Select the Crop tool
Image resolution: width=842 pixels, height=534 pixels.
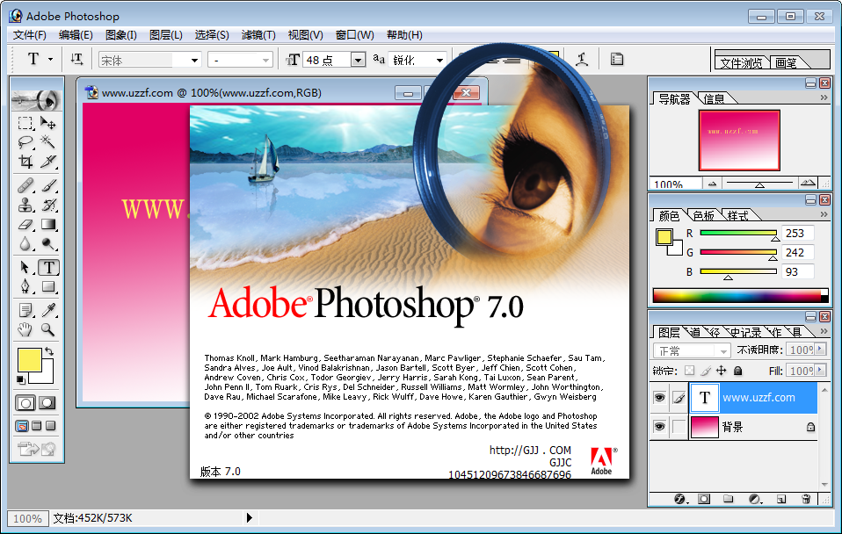pos(25,161)
